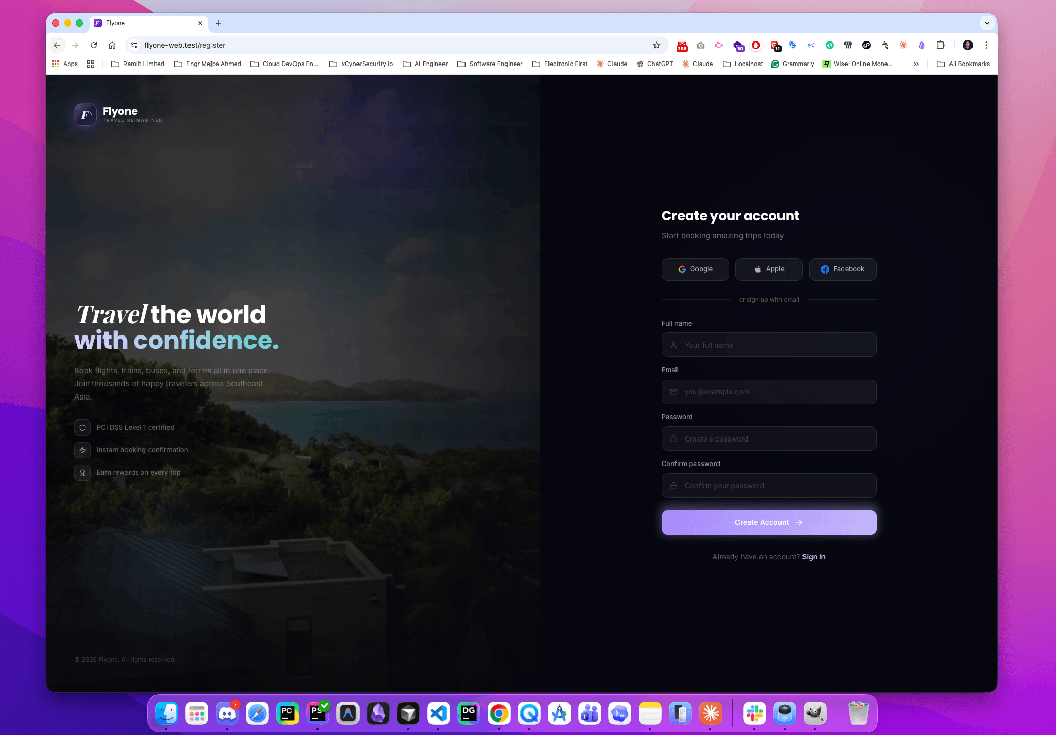This screenshot has width=1056, height=735.
Task: Open the Claude app in the dock
Action: (710, 713)
